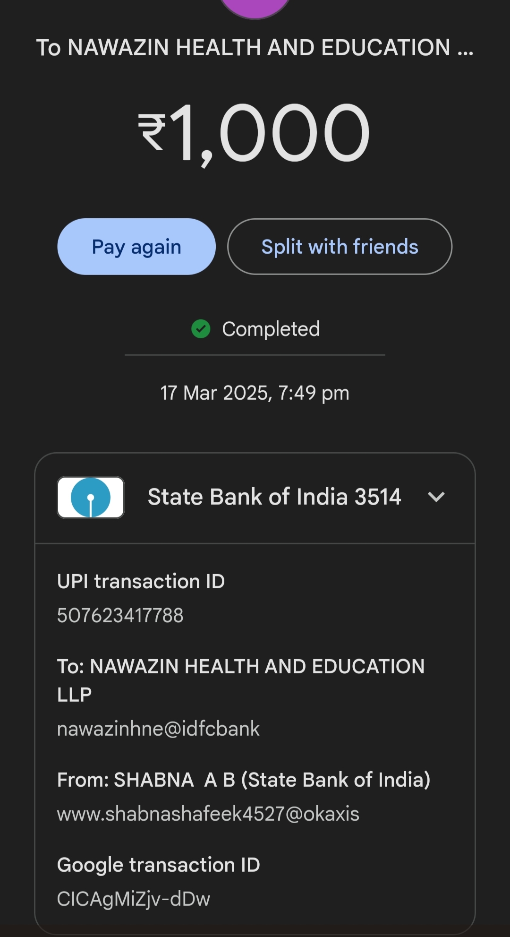Tap Split with friends
Image resolution: width=510 pixels, height=937 pixels.
pos(340,247)
